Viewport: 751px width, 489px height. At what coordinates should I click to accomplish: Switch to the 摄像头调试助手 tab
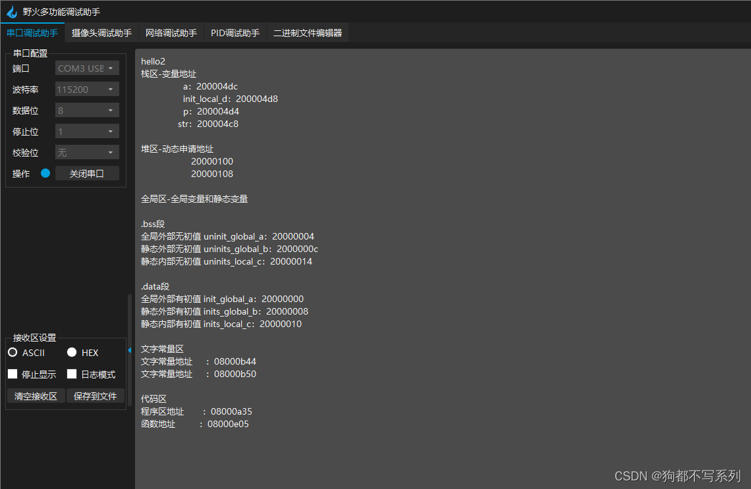click(101, 33)
